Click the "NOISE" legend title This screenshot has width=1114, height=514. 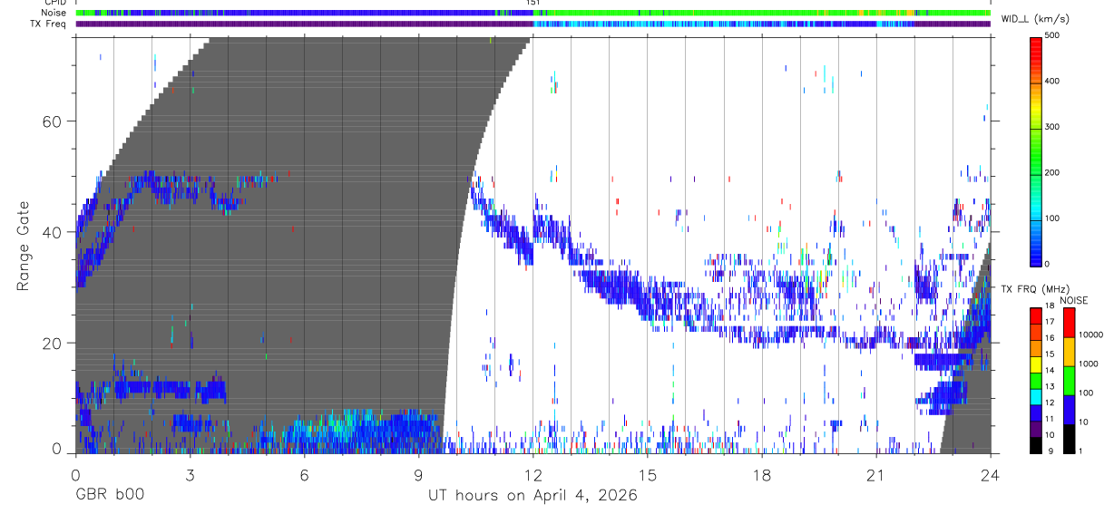click(x=1074, y=300)
